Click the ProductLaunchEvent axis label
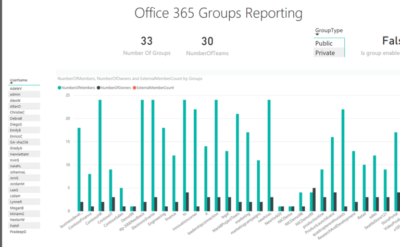The height and width of the screenshot is (247, 400). 319,223
